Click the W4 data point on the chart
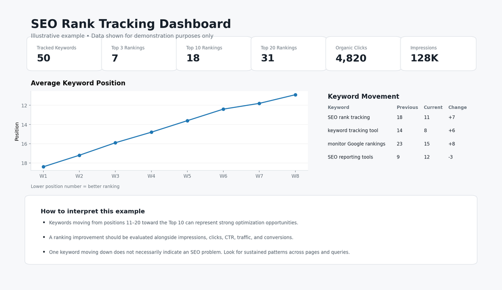This screenshot has height=290, width=502. [x=151, y=132]
